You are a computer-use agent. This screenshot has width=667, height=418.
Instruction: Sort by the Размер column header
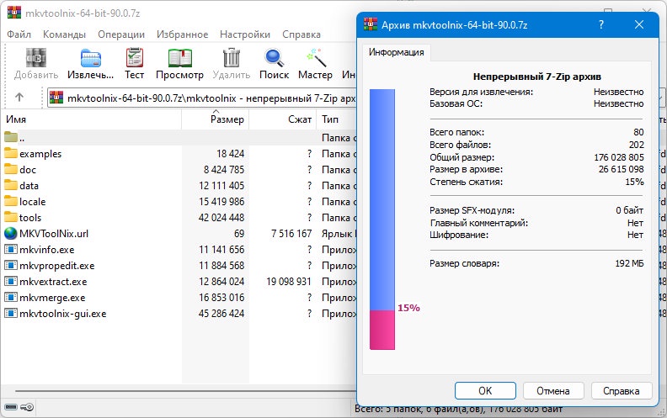(x=216, y=119)
